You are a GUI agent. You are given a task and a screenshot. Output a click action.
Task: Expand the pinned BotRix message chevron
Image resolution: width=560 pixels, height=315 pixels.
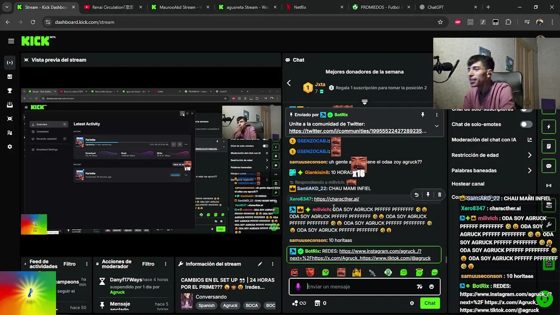(436, 126)
